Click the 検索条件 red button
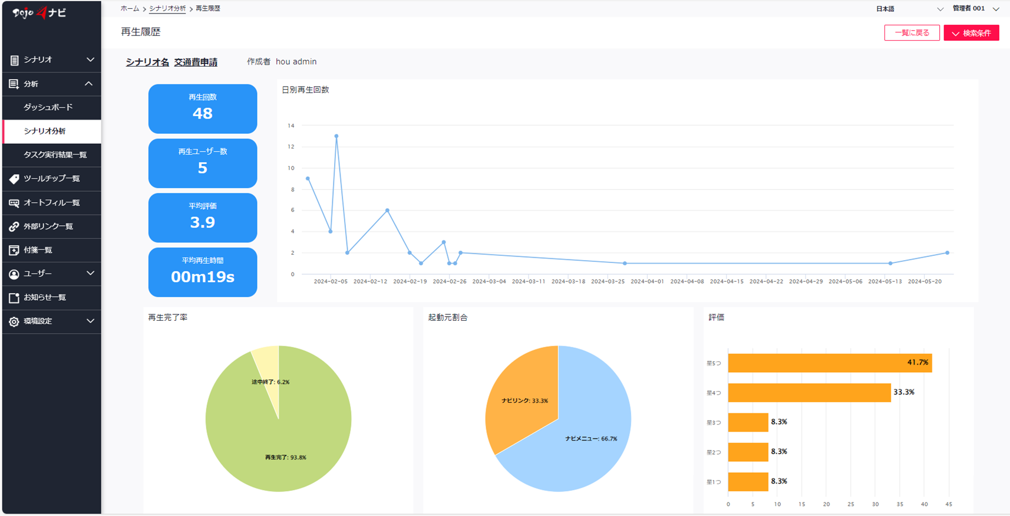1010x516 pixels. point(971,33)
